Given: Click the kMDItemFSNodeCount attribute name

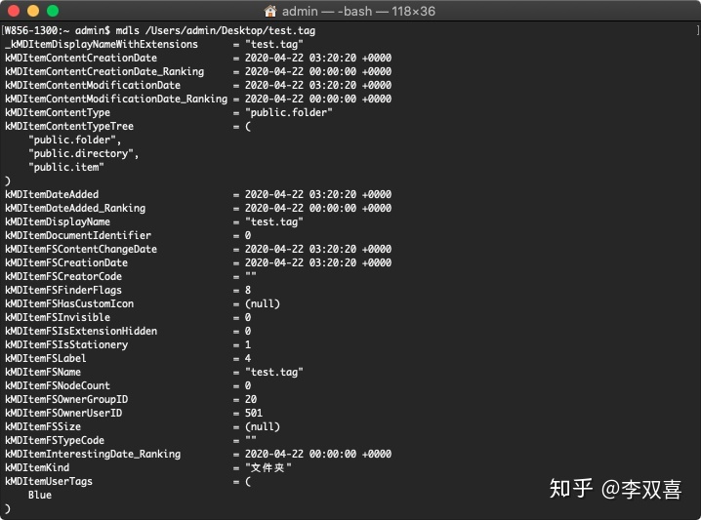Looking at the screenshot, I should [x=58, y=385].
